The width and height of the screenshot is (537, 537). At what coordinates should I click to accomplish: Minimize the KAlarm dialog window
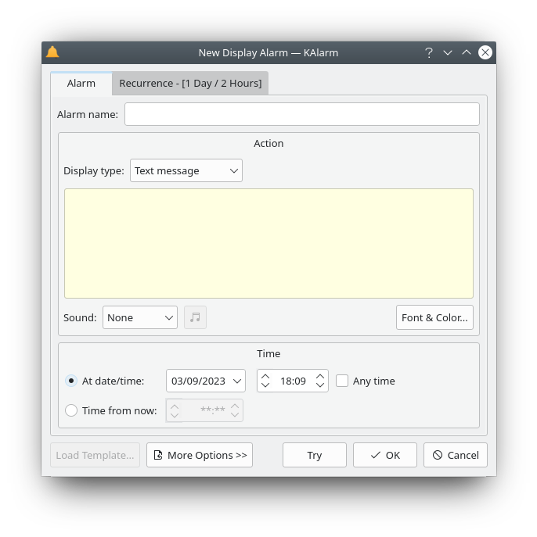[448, 52]
